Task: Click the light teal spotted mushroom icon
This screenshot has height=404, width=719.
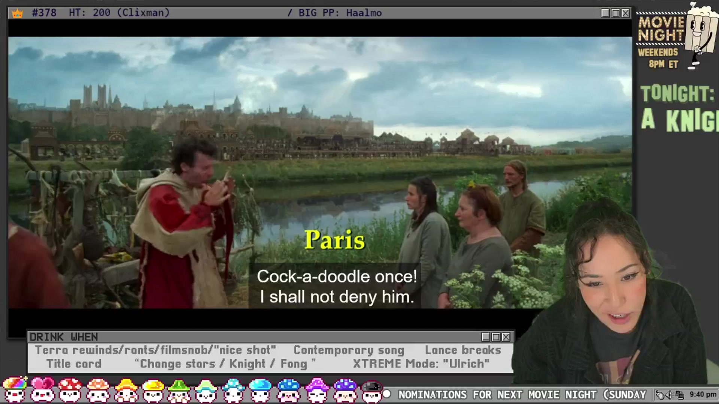Action: click(x=233, y=390)
